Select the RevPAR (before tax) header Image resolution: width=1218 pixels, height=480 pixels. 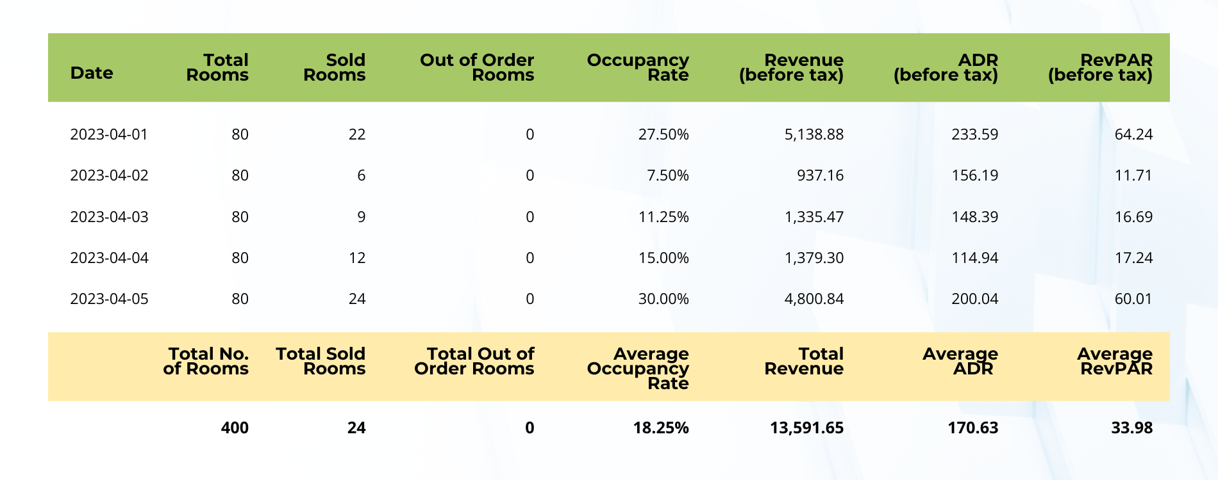(x=1100, y=67)
